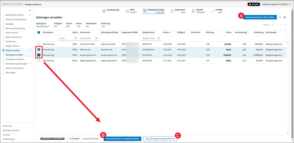Open Übertragen in the sidebar
294x143 pixels.
tap(10, 73)
